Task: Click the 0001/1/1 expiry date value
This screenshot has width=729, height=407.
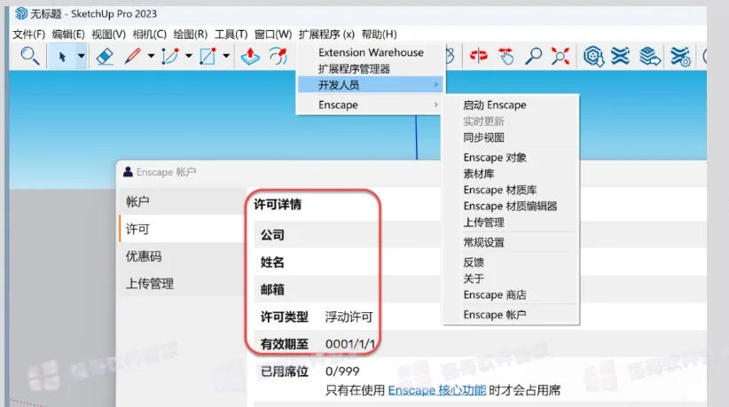Action: tap(350, 344)
